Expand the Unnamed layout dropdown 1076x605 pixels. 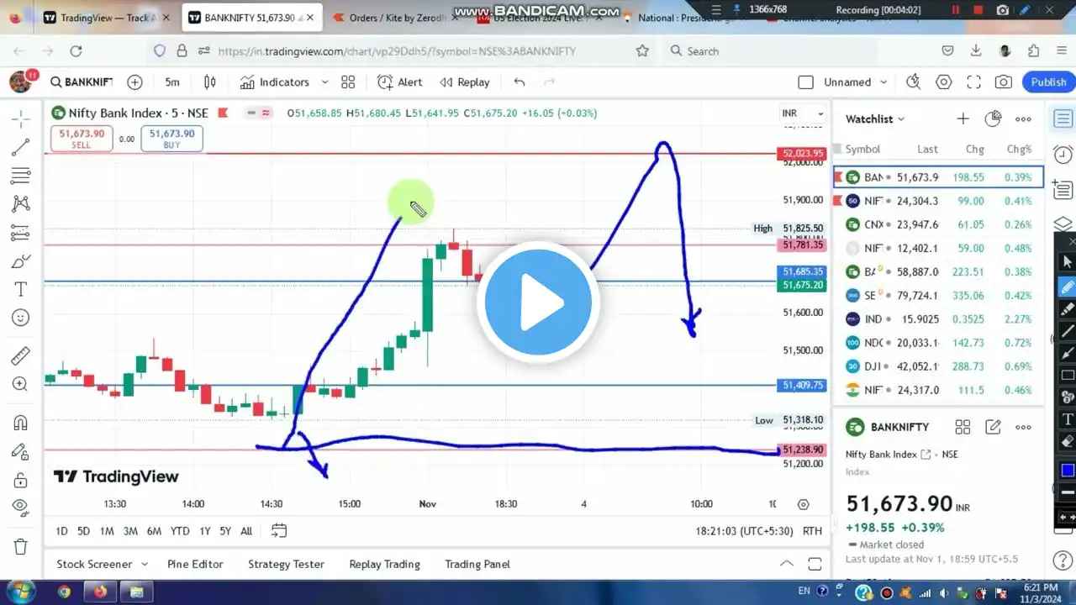883,82
